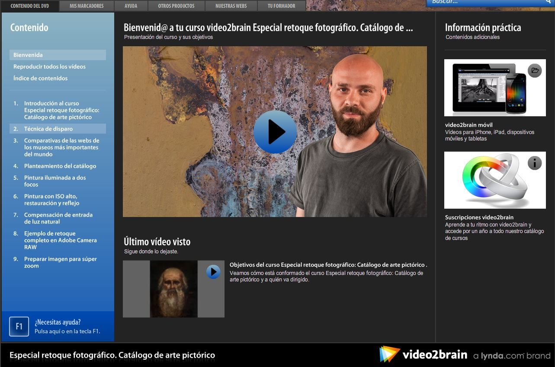The height and width of the screenshot is (367, 555).
Task: Click 'Sigue donde lo dejaste.' text
Action: point(151,251)
